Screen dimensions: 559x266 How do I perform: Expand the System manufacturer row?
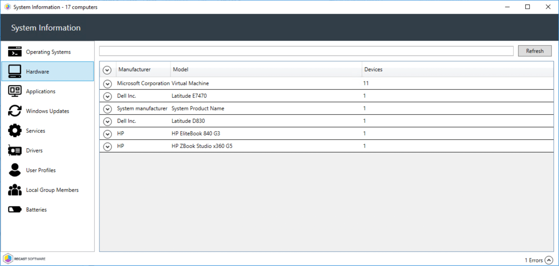click(108, 109)
